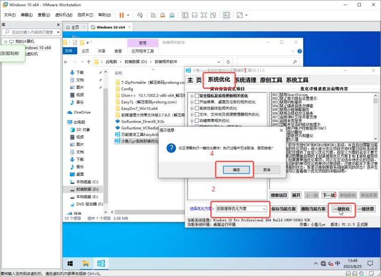
Task: Switch to the 系统工具 tab
Action: (x=297, y=80)
